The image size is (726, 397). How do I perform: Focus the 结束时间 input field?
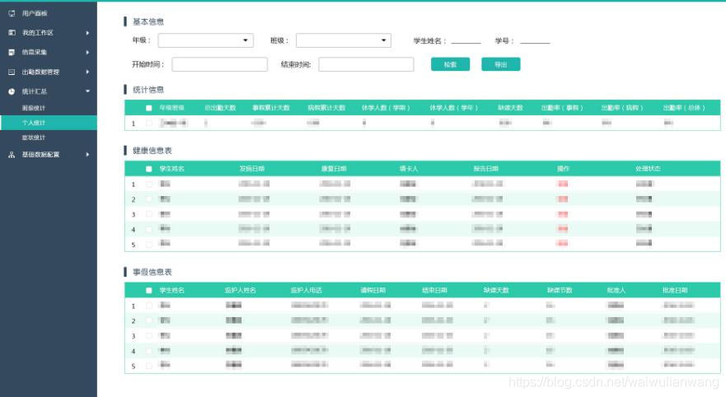(x=366, y=64)
